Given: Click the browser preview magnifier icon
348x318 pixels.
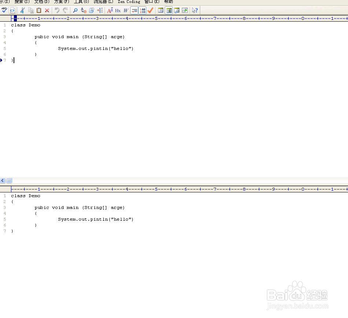Looking at the screenshot, I should tap(177, 10).
